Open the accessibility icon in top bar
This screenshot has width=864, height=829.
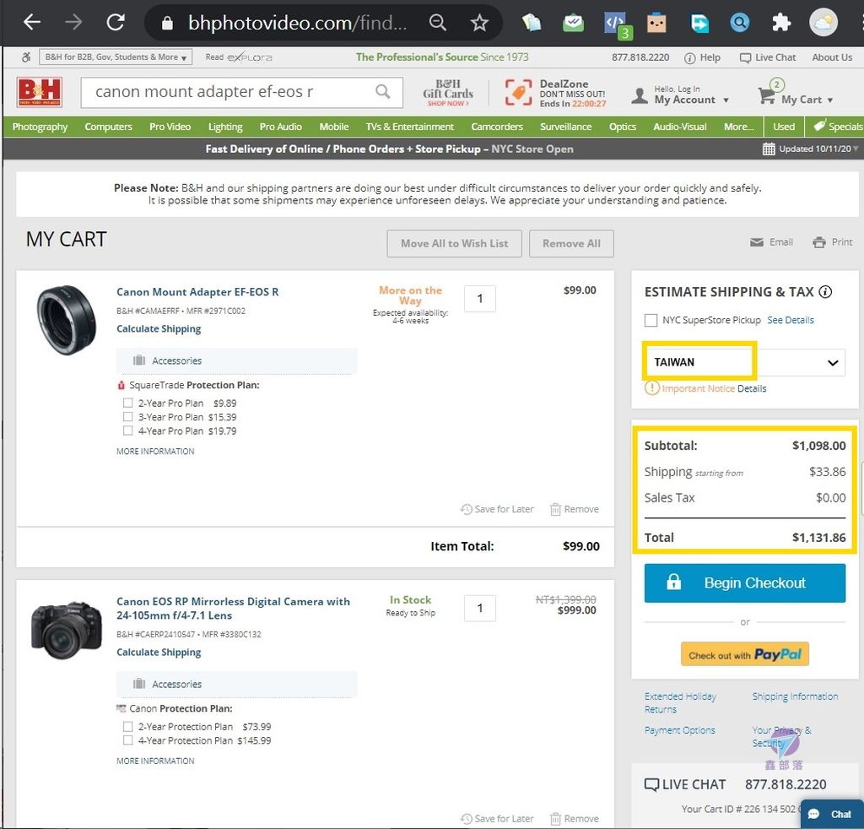pos(25,57)
